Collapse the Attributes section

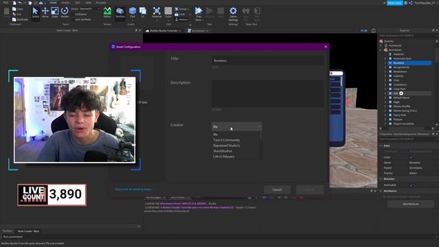click(x=381, y=191)
